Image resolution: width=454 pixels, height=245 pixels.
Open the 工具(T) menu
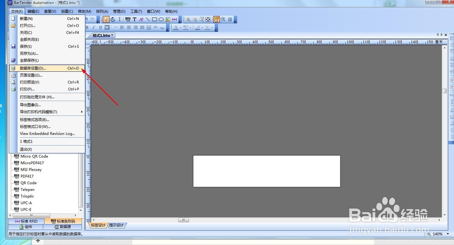(x=136, y=11)
